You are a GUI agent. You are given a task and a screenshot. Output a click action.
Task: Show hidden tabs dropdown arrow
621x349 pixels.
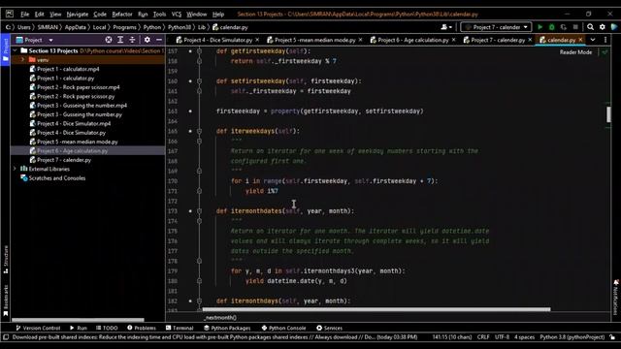[593, 40]
